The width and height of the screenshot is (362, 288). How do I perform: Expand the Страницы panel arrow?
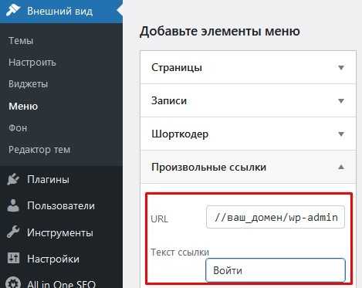pos(341,68)
